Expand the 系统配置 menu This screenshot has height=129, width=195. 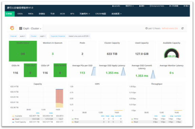click(x=116, y=14)
